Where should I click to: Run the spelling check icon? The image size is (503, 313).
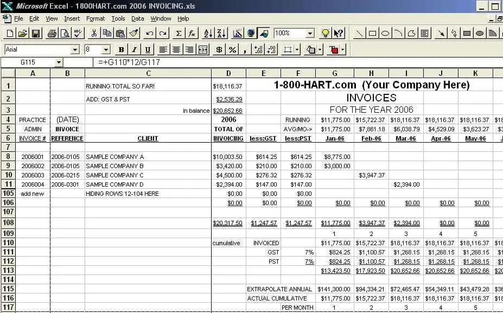(x=78, y=33)
